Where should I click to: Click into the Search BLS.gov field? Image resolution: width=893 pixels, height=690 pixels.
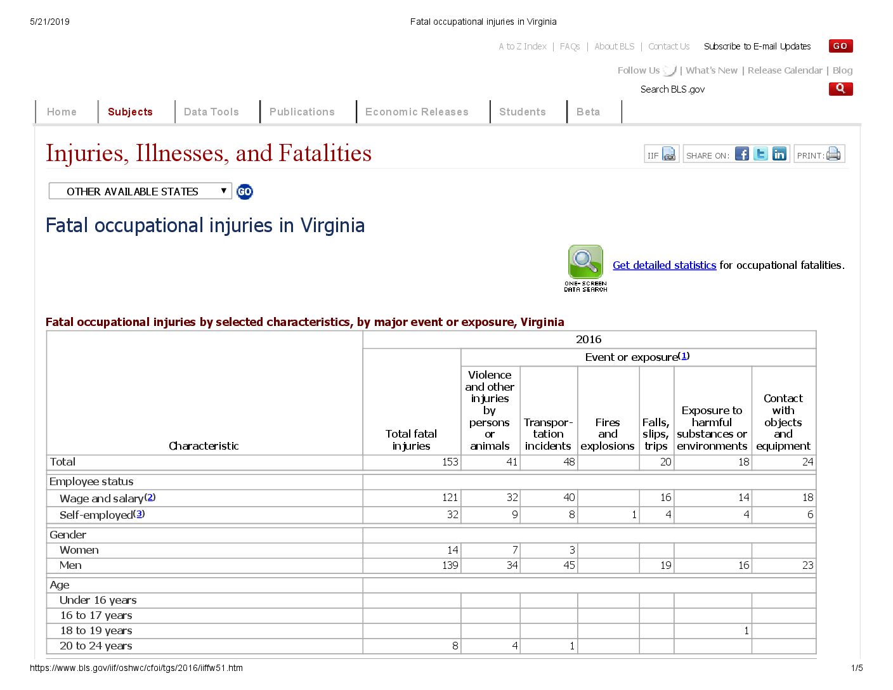[x=729, y=89]
